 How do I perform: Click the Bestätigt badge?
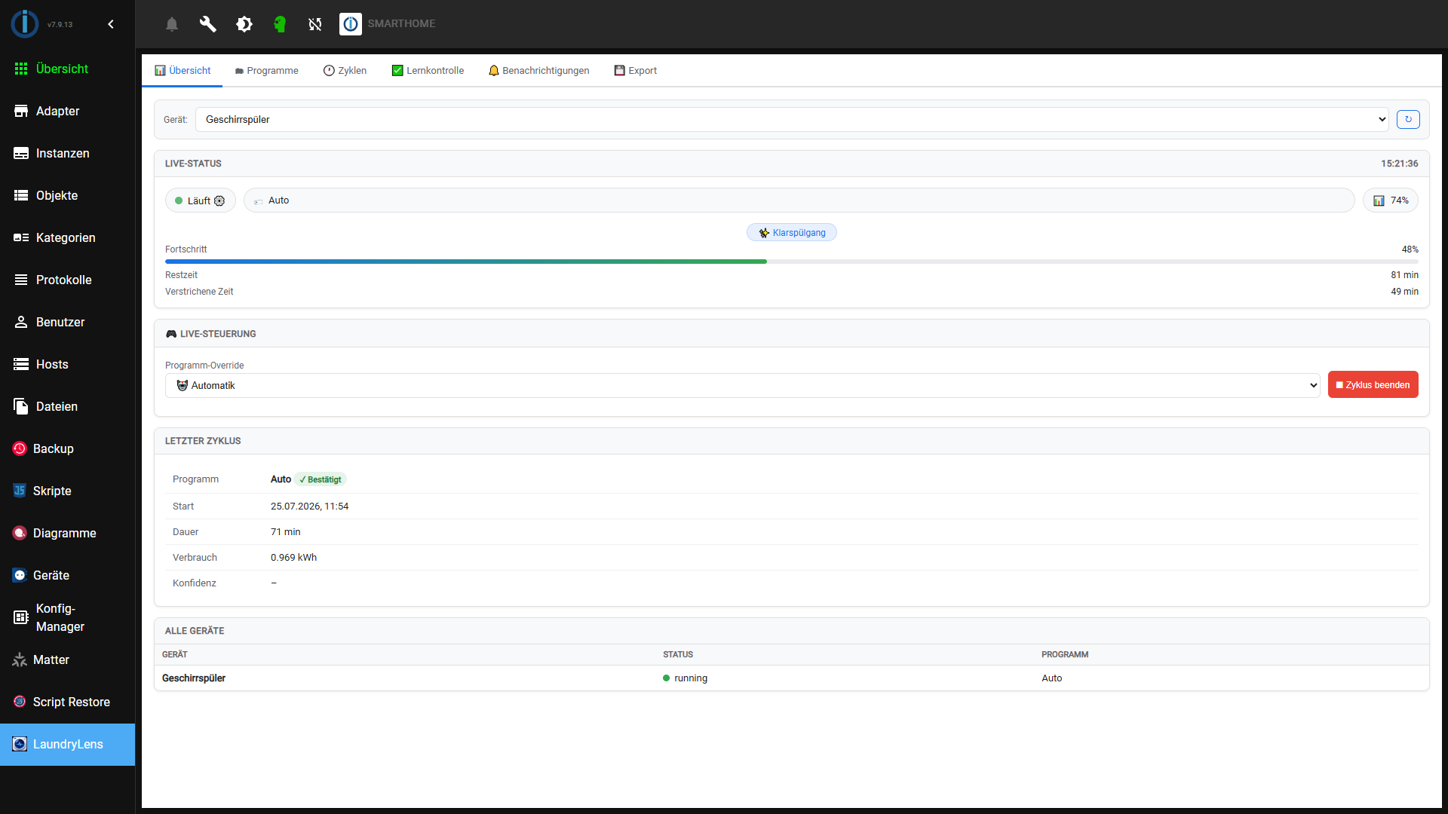click(321, 479)
